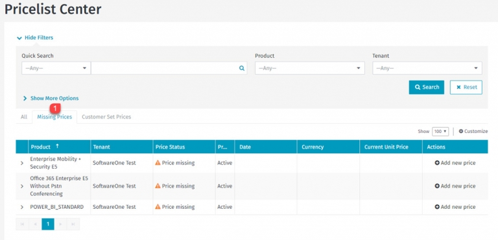Image resolution: width=498 pixels, height=240 pixels.
Task: Open the Product filter dropdown
Action: 310,68
